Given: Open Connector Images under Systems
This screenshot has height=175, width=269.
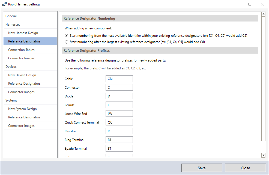Looking at the screenshot, I should point(30,126).
